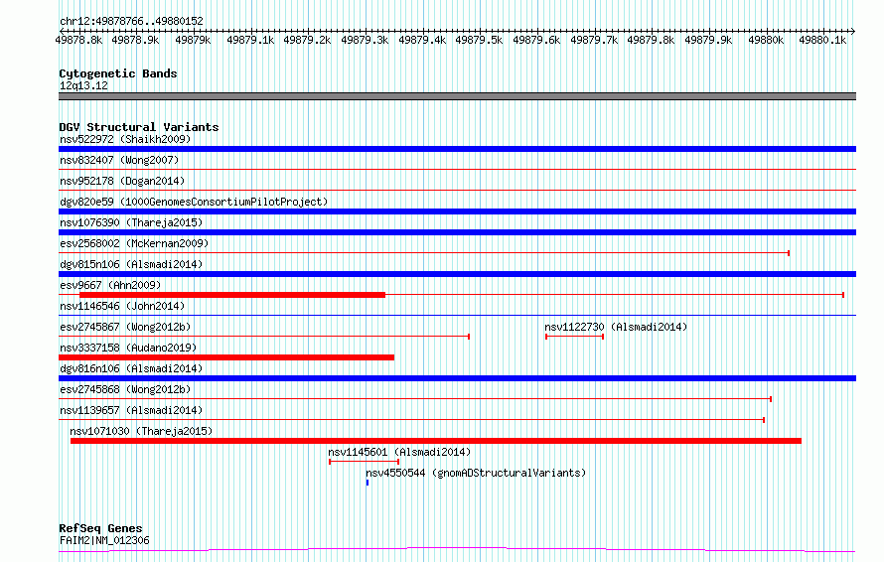Click the red end cap of esv2745867 line
The height and width of the screenshot is (562, 884).
click(x=469, y=337)
